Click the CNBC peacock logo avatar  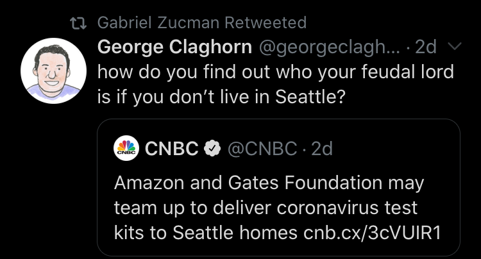pos(126,148)
